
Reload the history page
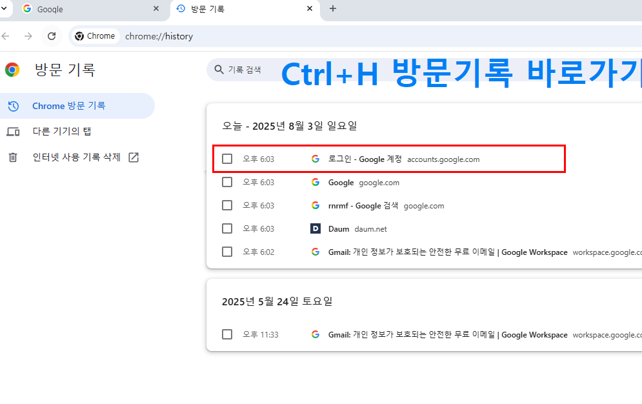click(52, 36)
